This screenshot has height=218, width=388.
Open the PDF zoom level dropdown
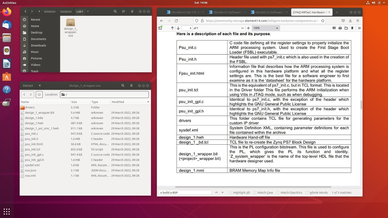tap(266, 28)
